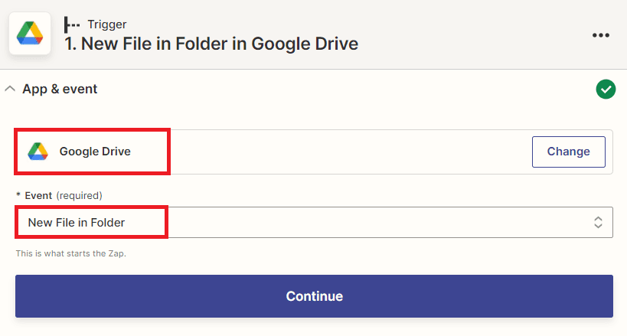627x336 pixels.
Task: Click the small Google Drive app icon
Action: pos(38,152)
